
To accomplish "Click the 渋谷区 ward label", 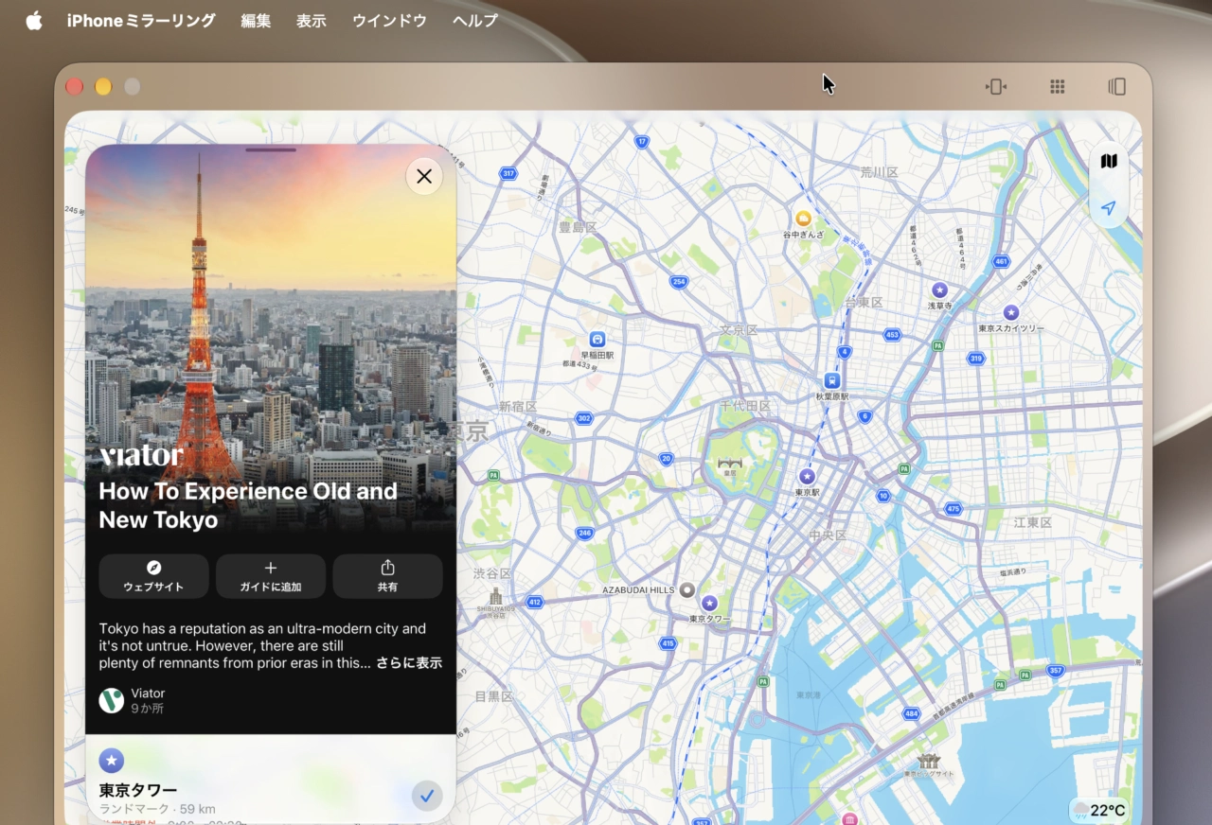I will pos(492,573).
